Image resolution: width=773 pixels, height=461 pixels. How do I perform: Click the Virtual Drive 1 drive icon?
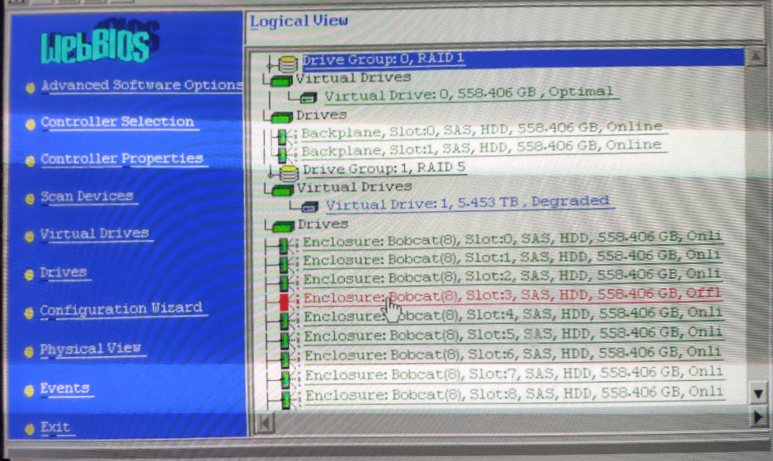(x=310, y=206)
